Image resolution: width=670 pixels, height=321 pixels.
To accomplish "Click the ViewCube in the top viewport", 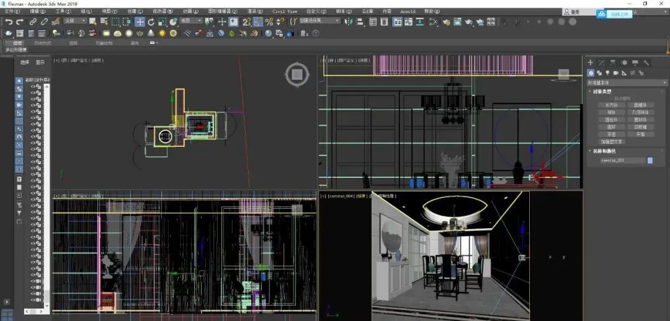I will [x=297, y=75].
